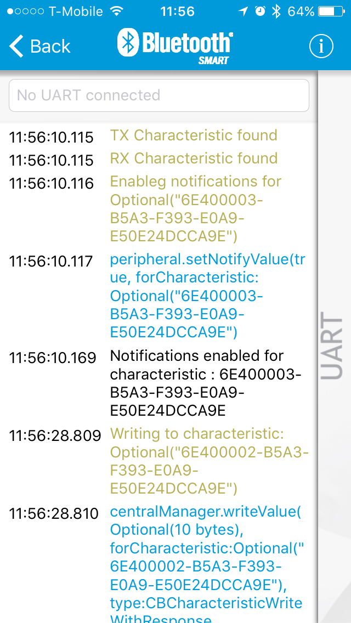Screen dimensions: 351x623
Task: Select the Enableg notifications log entry
Action: tap(159, 209)
